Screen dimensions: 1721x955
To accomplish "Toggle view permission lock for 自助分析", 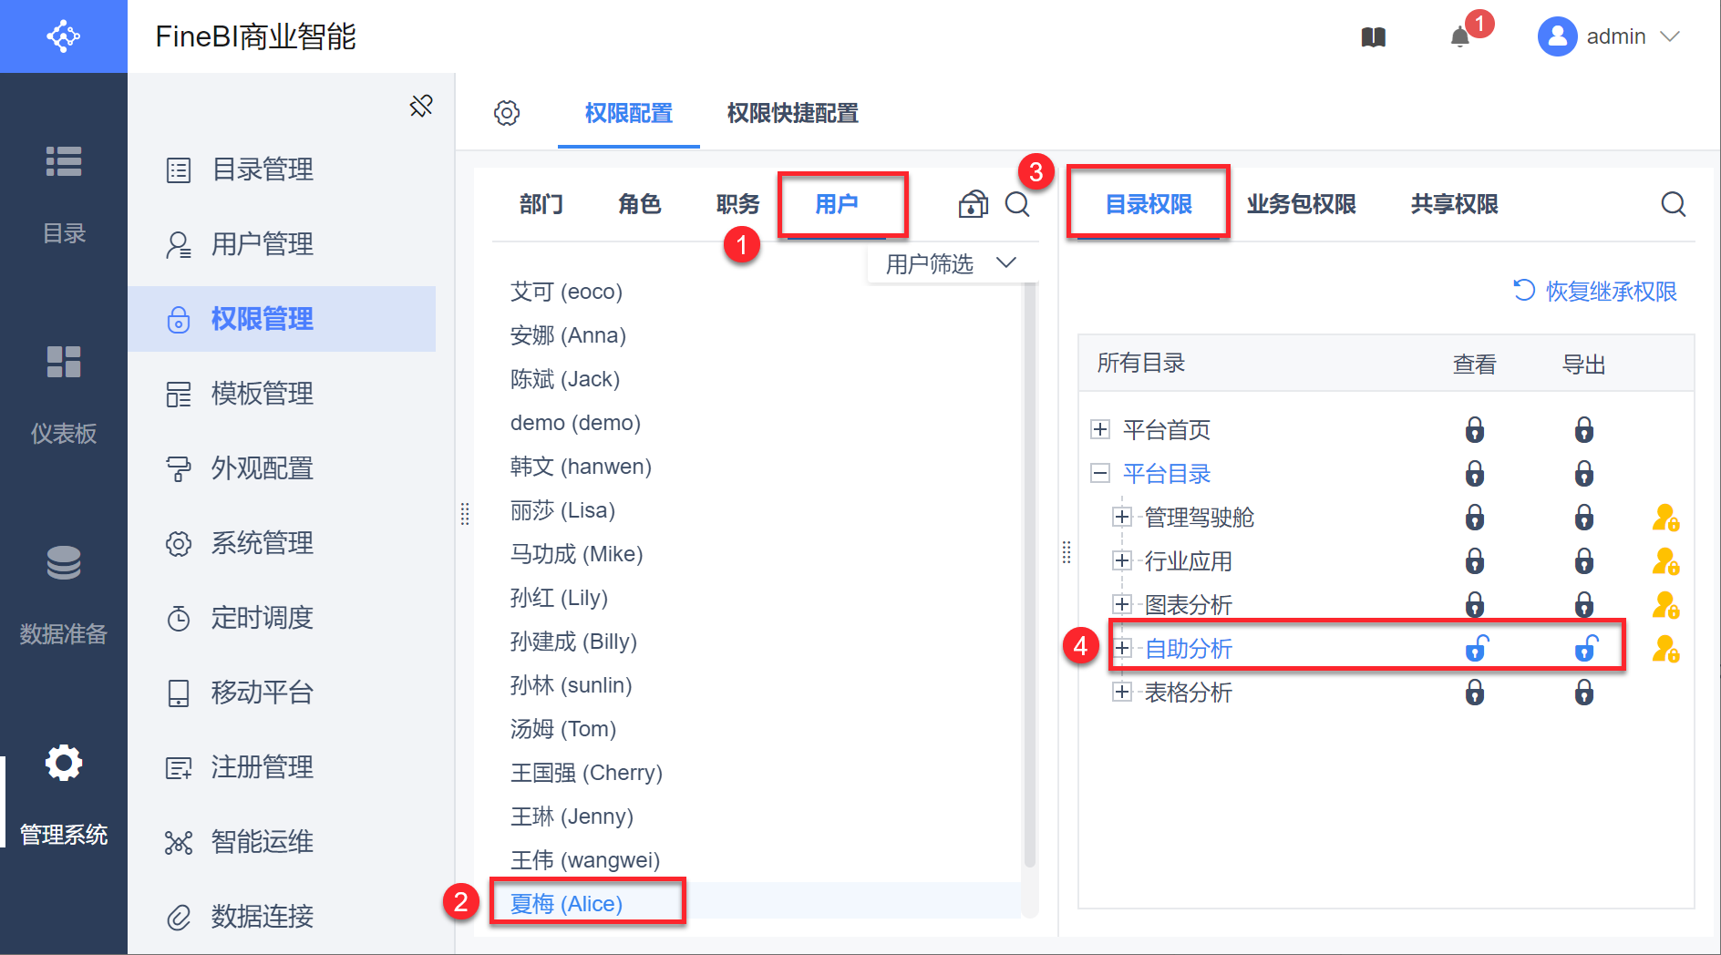I will click(1476, 648).
